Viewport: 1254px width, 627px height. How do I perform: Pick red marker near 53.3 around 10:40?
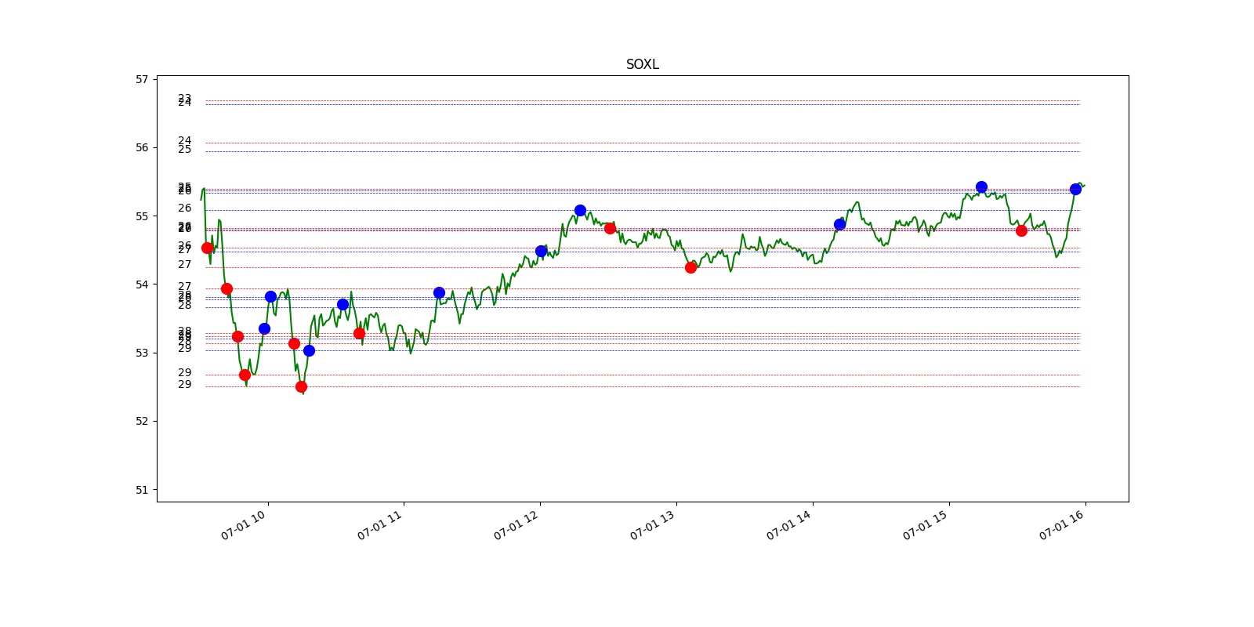pyautogui.click(x=359, y=333)
